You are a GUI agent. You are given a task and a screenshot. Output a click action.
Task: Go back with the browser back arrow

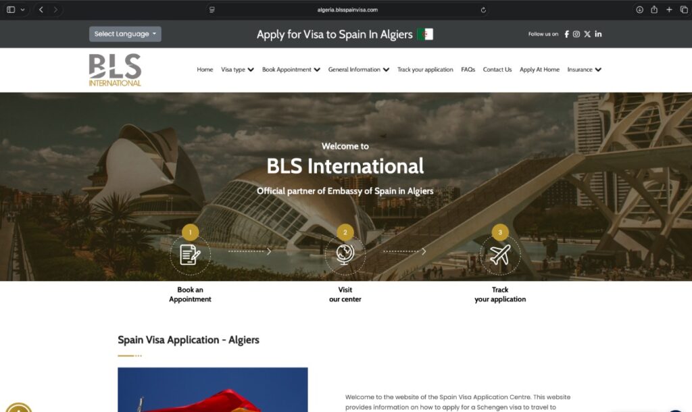coord(41,9)
